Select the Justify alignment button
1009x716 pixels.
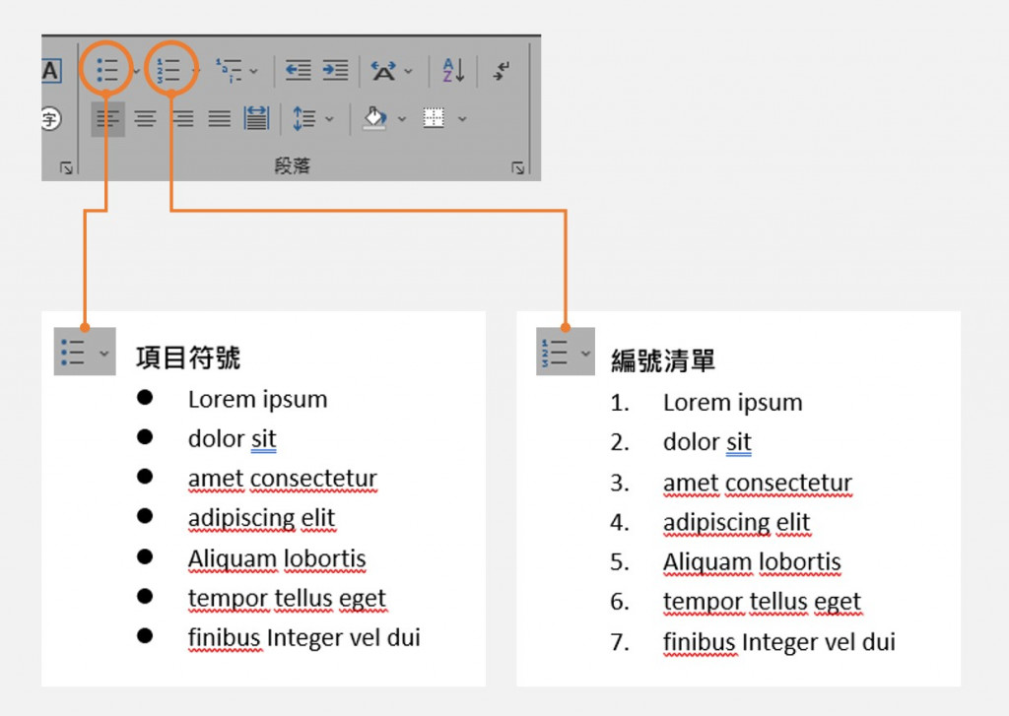[x=220, y=119]
